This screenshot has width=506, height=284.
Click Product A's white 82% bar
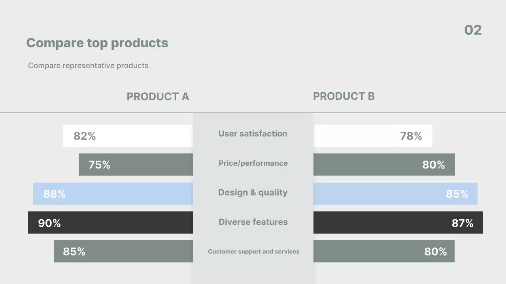[x=128, y=136]
